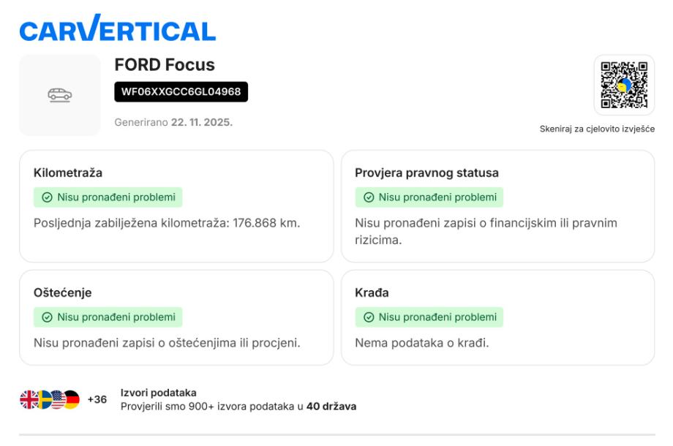Screen dimensions: 673x446
Task: Click the QR code image
Action: [x=624, y=85]
